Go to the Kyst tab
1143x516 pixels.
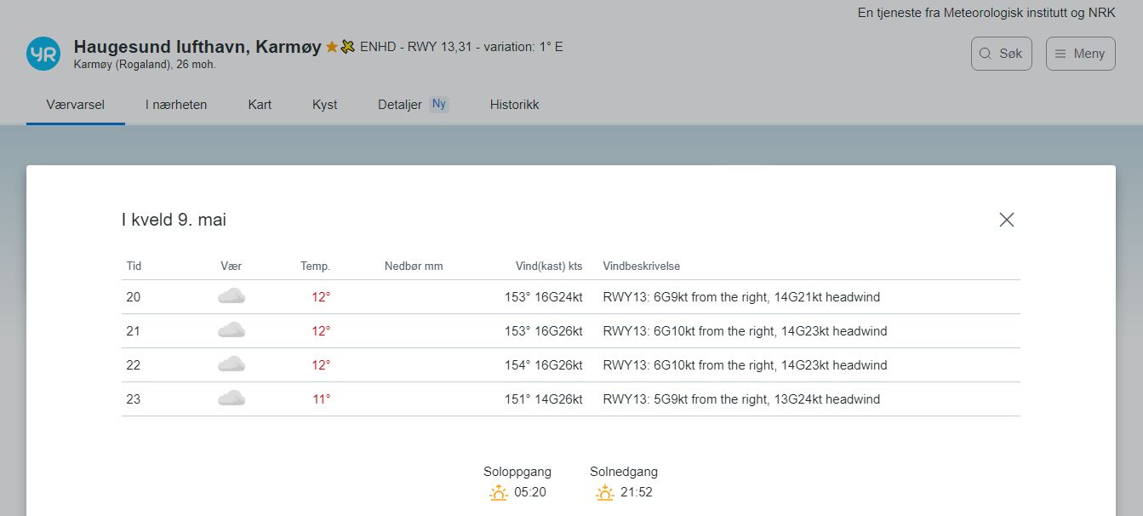tap(324, 105)
